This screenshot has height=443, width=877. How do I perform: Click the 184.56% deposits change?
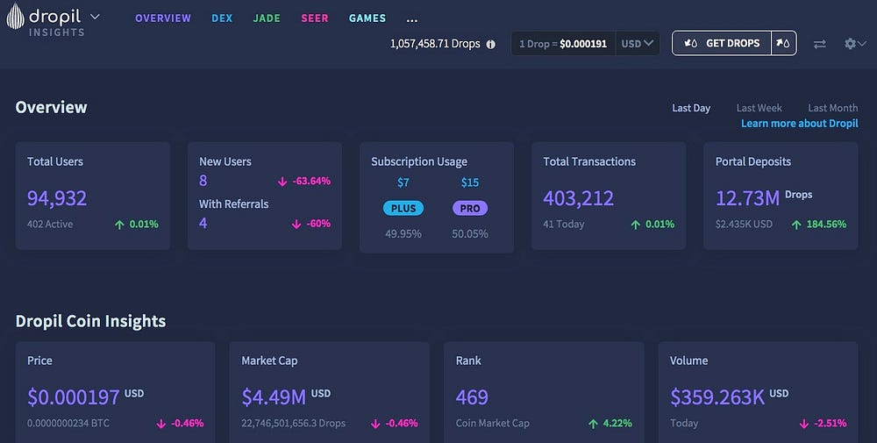click(819, 224)
